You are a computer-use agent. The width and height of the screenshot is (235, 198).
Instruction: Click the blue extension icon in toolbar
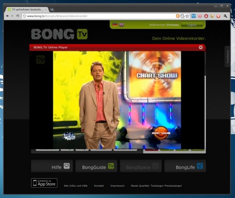193,16
